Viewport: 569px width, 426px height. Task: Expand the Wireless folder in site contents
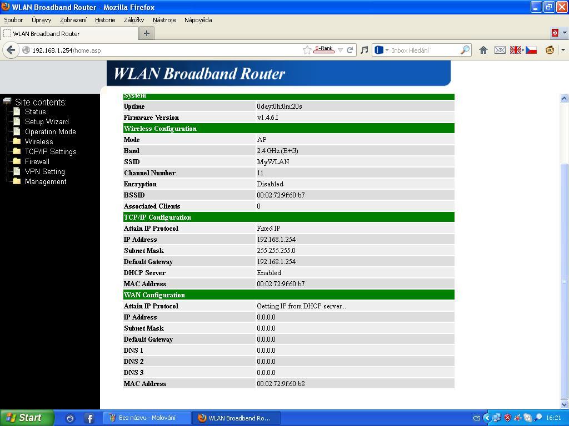tap(38, 141)
